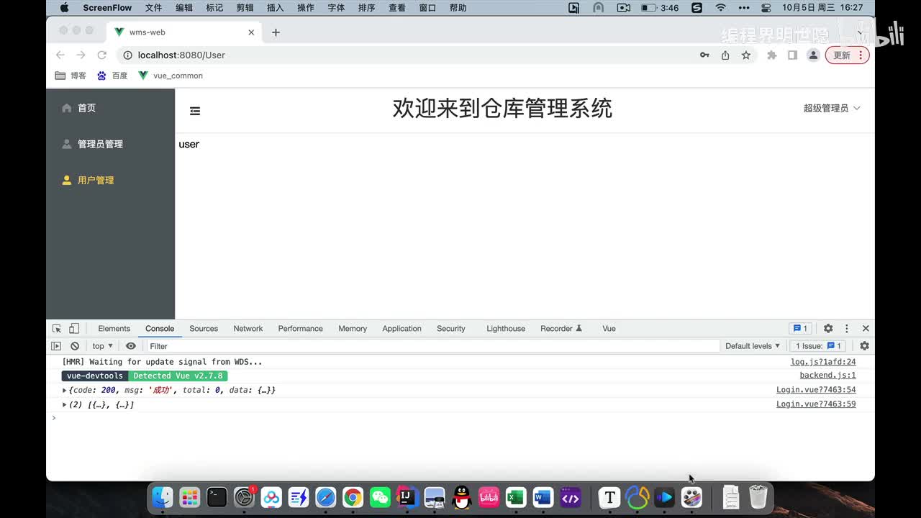Screen dimensions: 921x518
Task: Switch to the Network tab
Action: (x=248, y=328)
